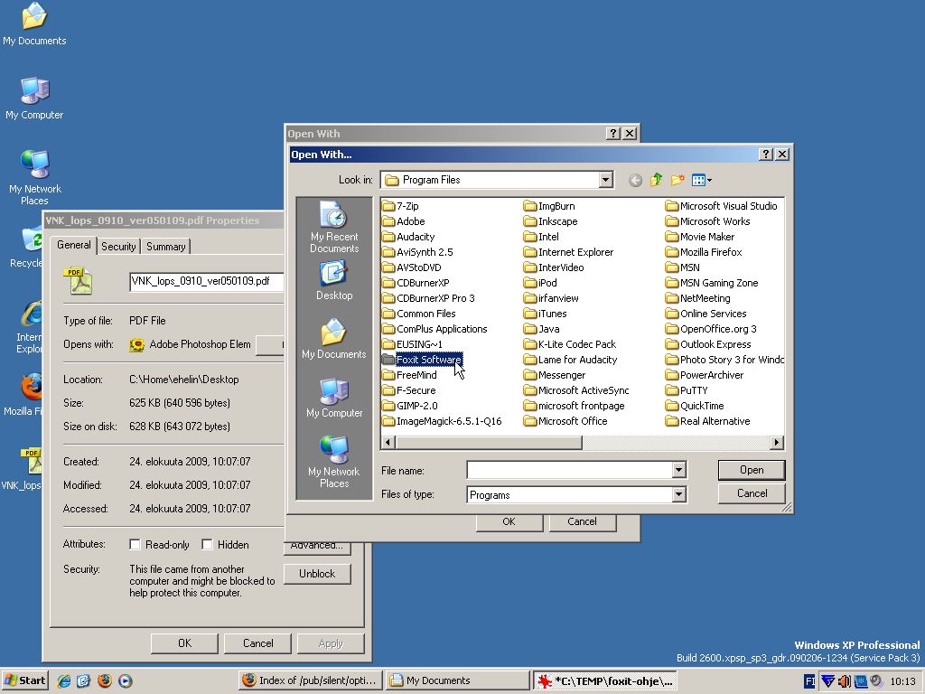Select the FreeMind folder
Viewport: 925px width, 694px height.
(x=409, y=375)
